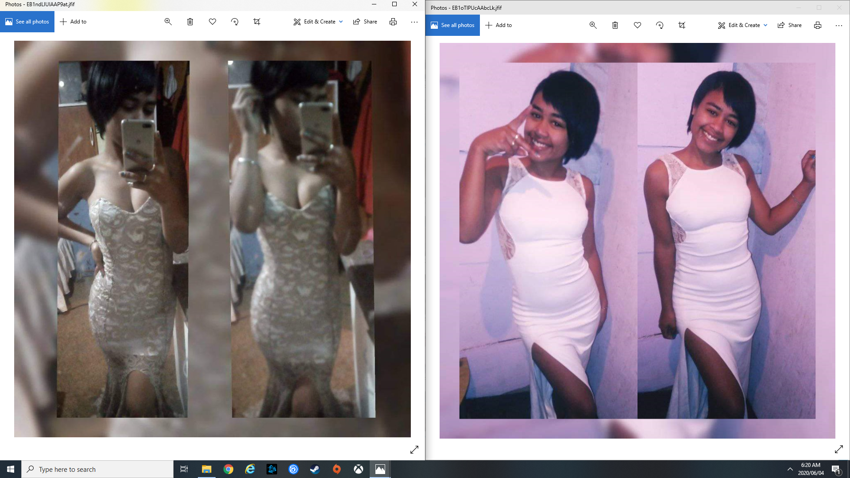Click the Windows taskbar search box

click(x=97, y=469)
